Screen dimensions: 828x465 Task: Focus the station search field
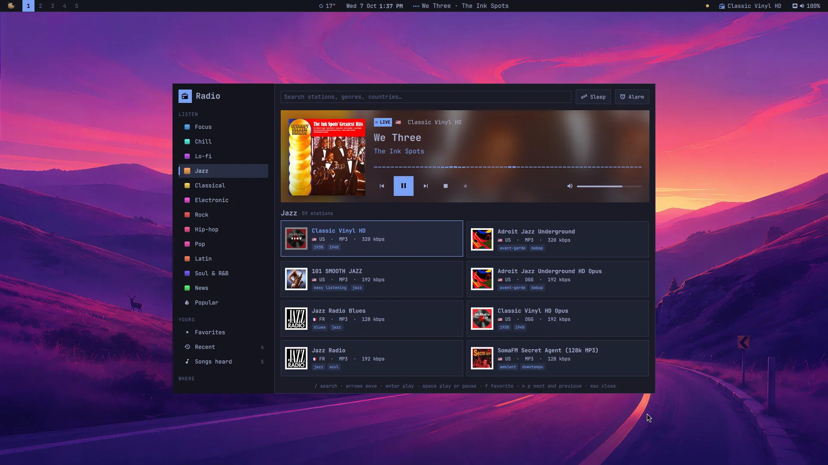(x=426, y=97)
